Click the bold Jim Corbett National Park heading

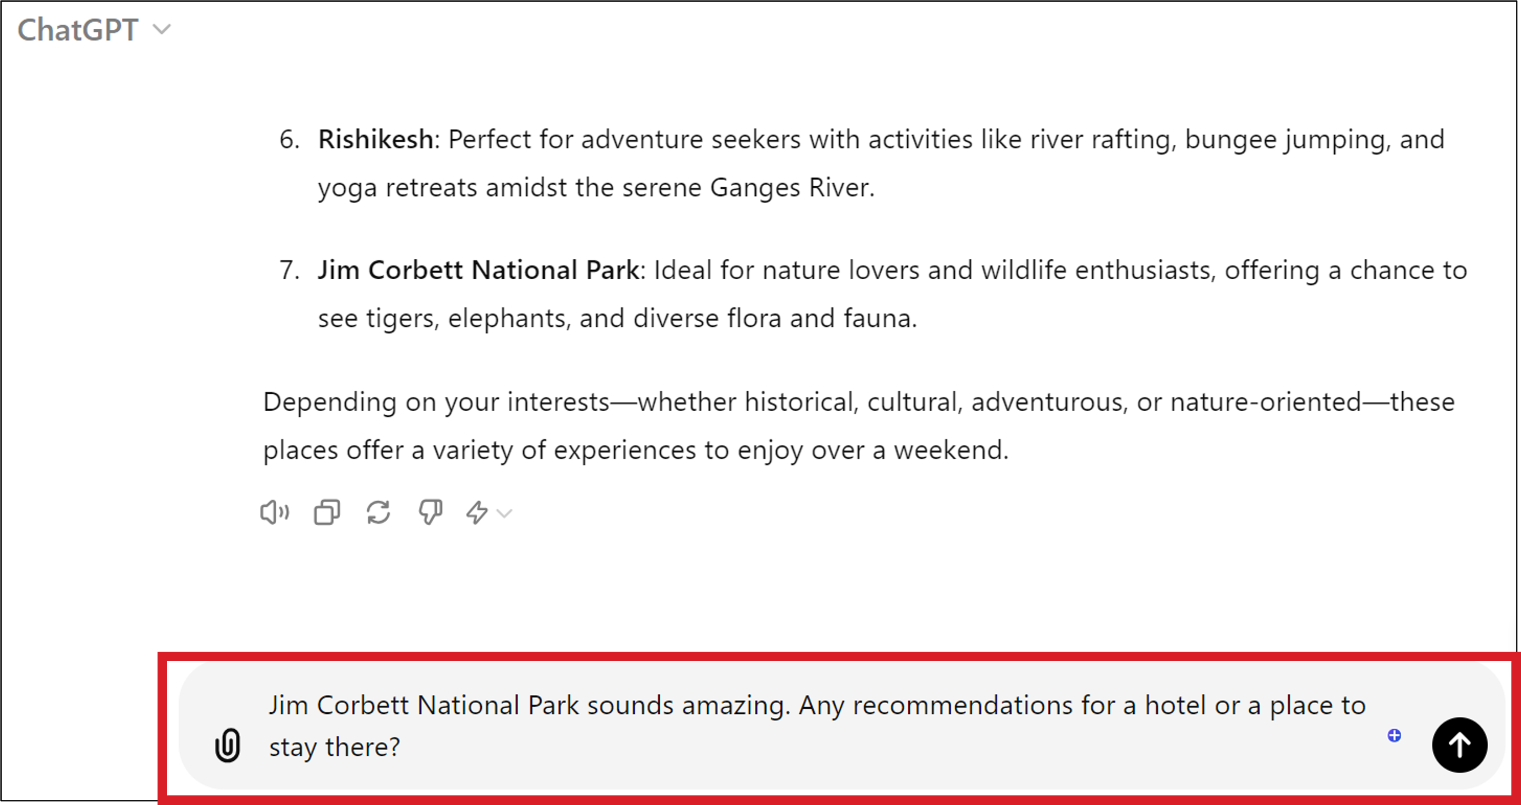[x=478, y=270]
